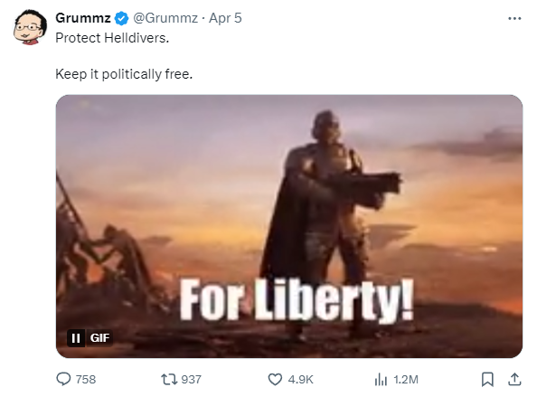The width and height of the screenshot is (537, 397).
Task: Open Grummz's cartoon profile avatar
Action: (x=30, y=27)
